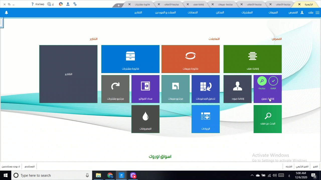Image resolution: width=321 pixels, height=180 pixels.
Task: Switch language with the globe ع icon
Action: tap(50, 4)
